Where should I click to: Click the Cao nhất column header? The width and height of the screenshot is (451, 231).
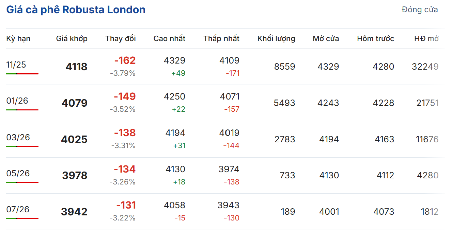coord(169,39)
